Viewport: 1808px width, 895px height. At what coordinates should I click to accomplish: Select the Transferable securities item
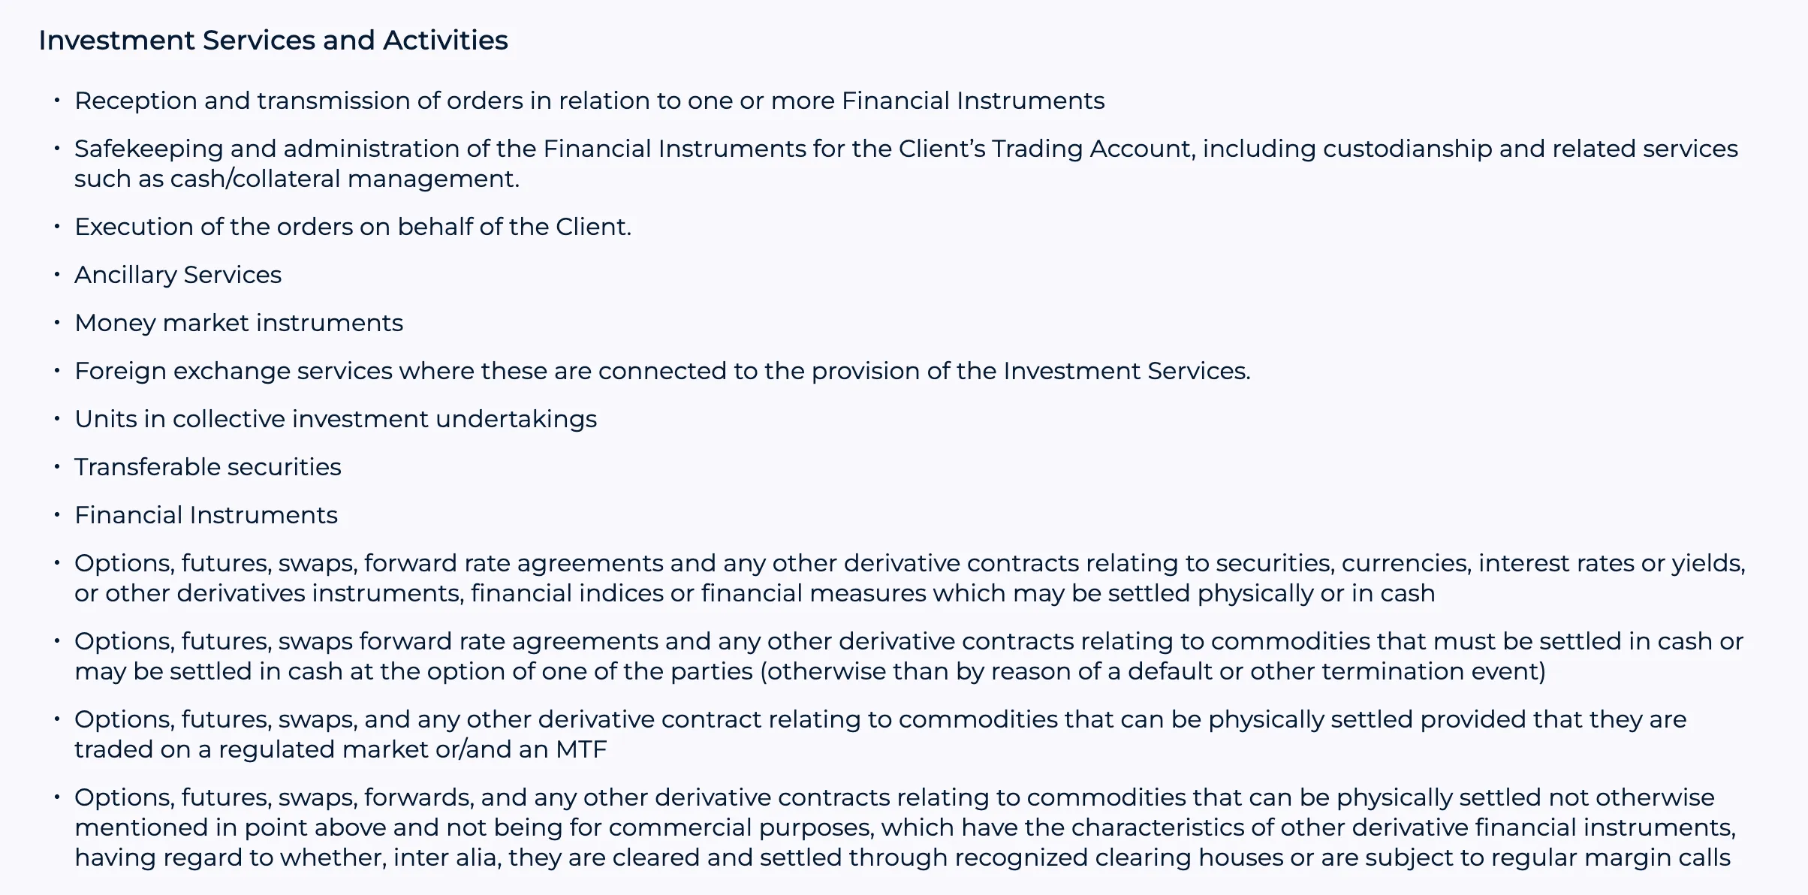click(x=208, y=467)
